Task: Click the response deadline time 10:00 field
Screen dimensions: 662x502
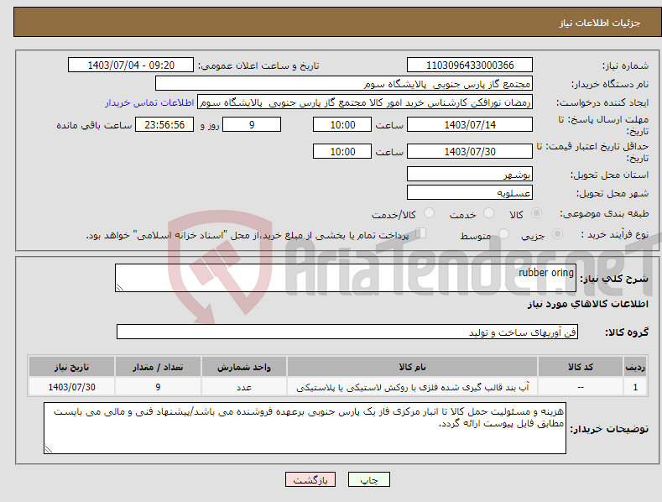Action: click(x=342, y=124)
